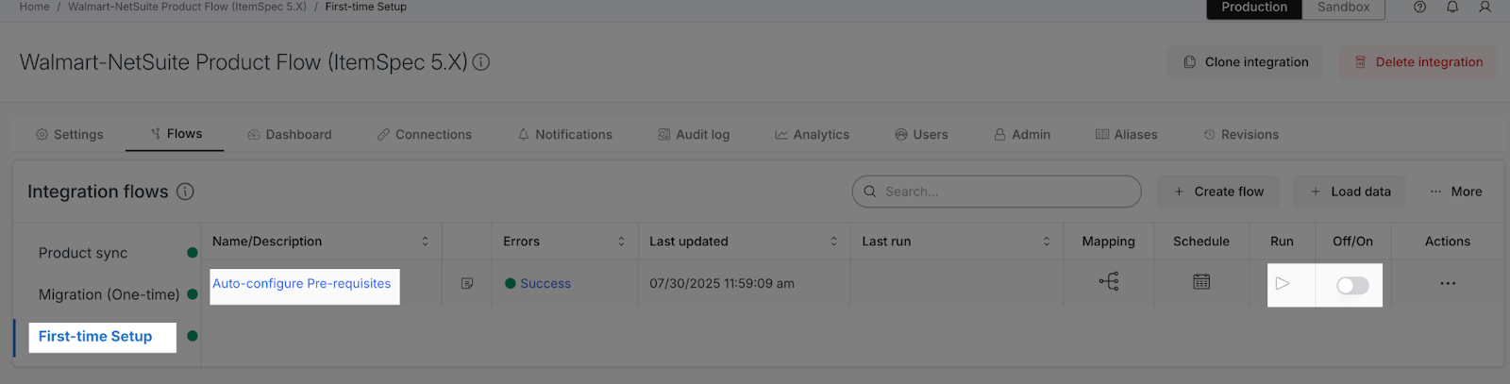Open the Auto-configure Pre-requisites flow link

pos(302,283)
